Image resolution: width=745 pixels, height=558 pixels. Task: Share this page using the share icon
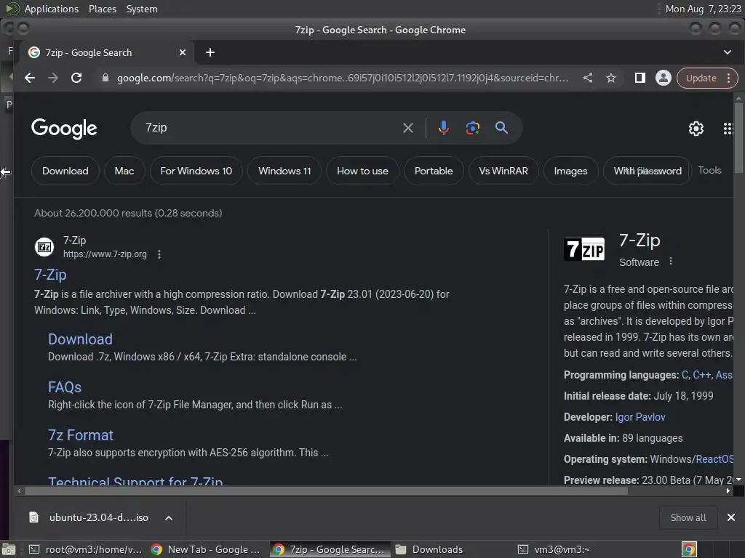[x=588, y=78]
